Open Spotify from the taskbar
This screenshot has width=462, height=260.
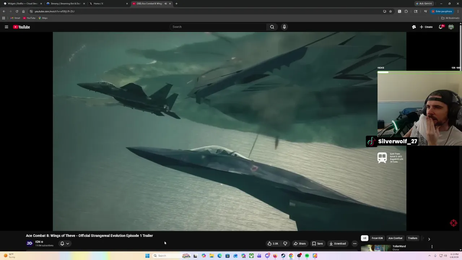tap(307, 256)
